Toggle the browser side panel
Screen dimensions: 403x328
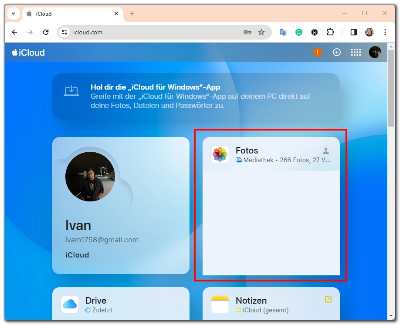click(x=354, y=32)
